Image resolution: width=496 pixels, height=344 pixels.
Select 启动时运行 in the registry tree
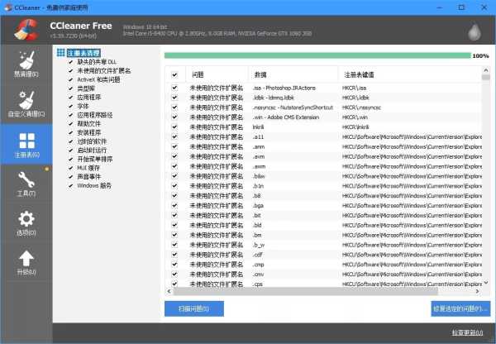tap(92, 150)
